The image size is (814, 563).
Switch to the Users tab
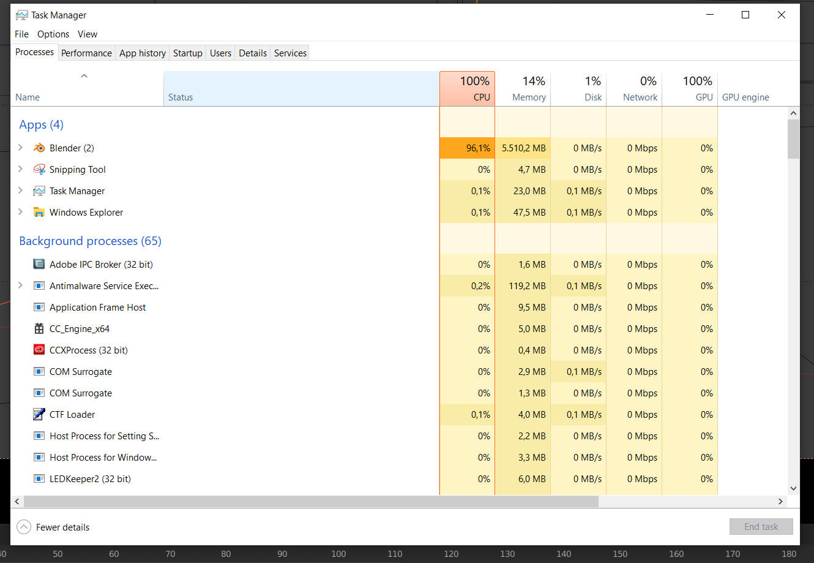[x=220, y=53]
